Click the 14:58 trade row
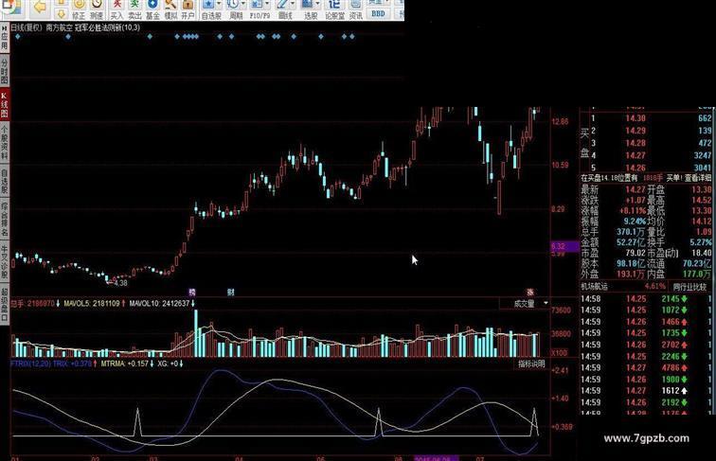Screen dimensions: 716x461 tap(646, 299)
